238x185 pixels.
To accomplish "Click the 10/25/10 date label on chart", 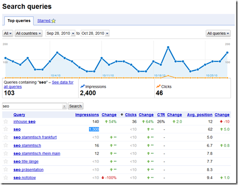I will [212, 76].
